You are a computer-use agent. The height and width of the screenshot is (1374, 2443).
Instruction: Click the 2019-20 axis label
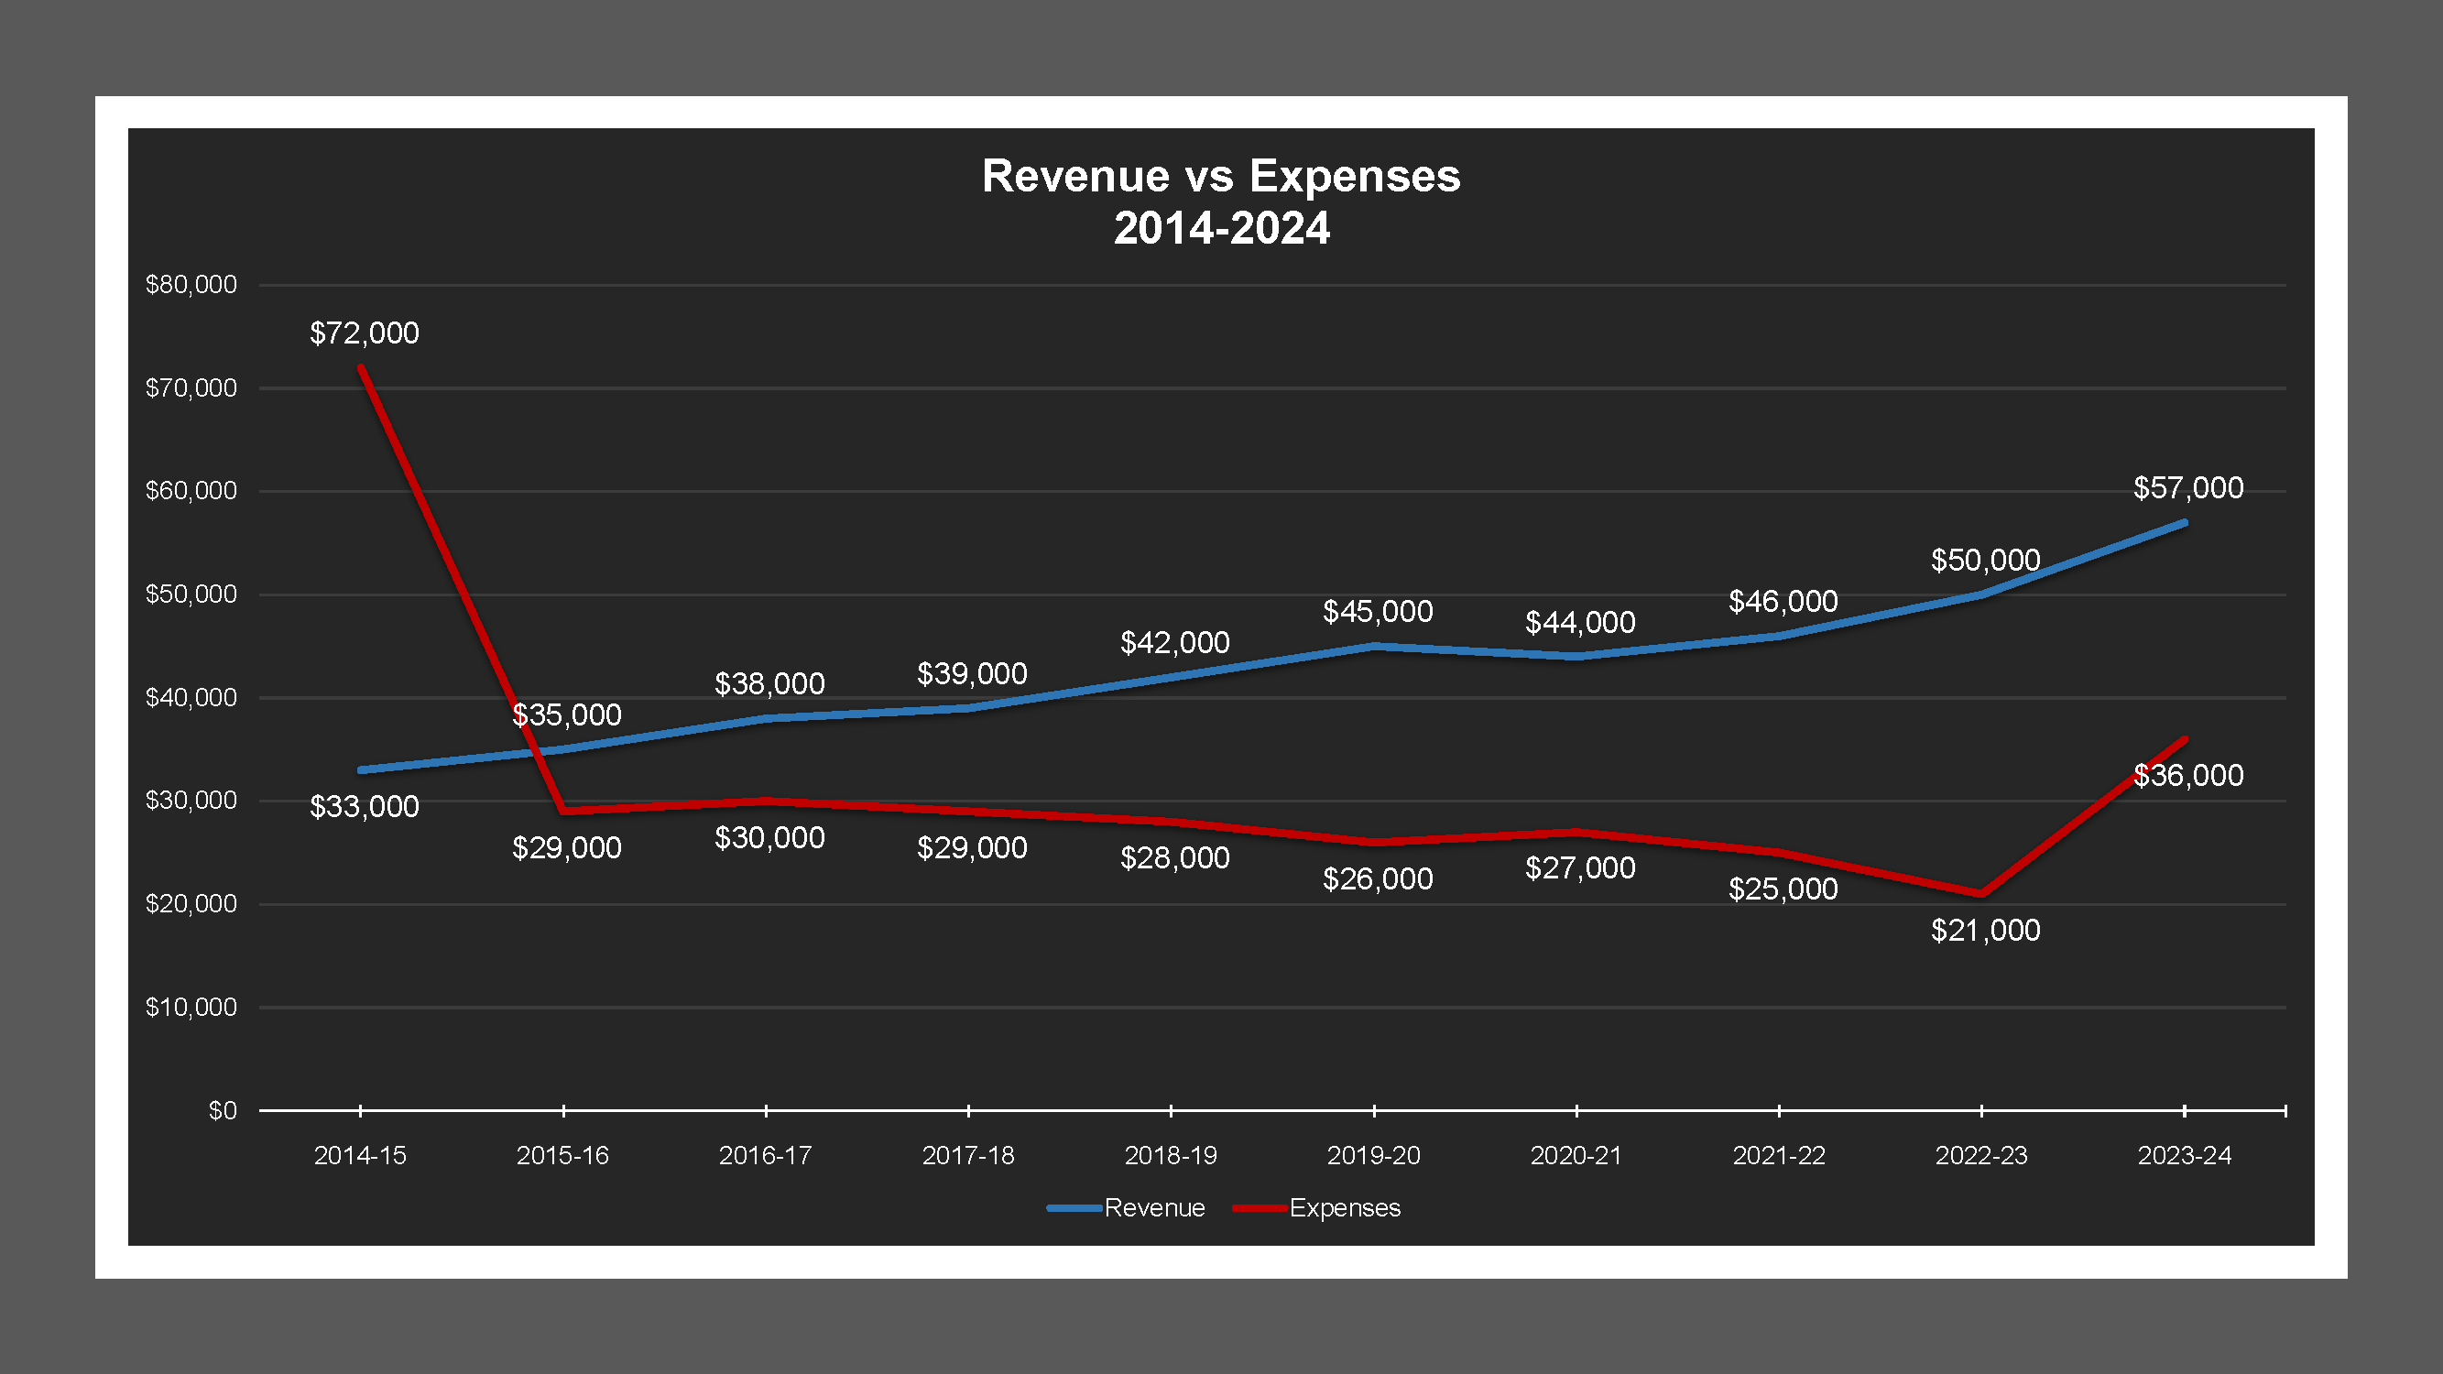(1374, 1156)
